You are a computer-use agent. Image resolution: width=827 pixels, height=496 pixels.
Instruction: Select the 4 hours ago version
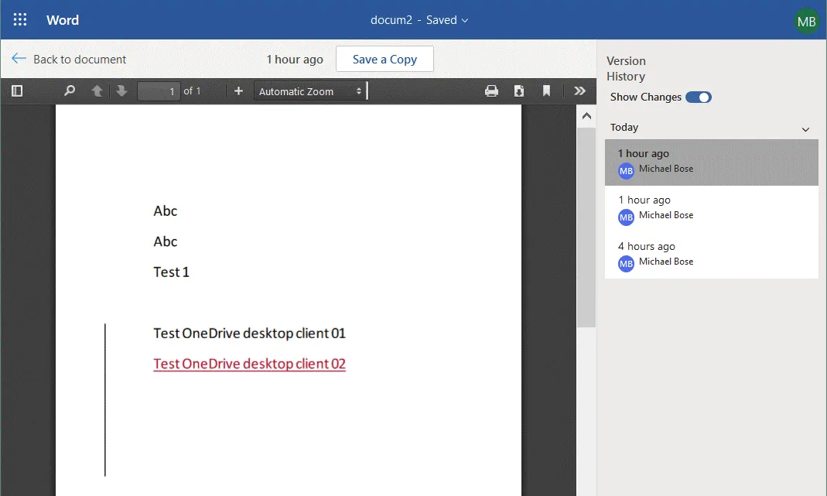(711, 255)
